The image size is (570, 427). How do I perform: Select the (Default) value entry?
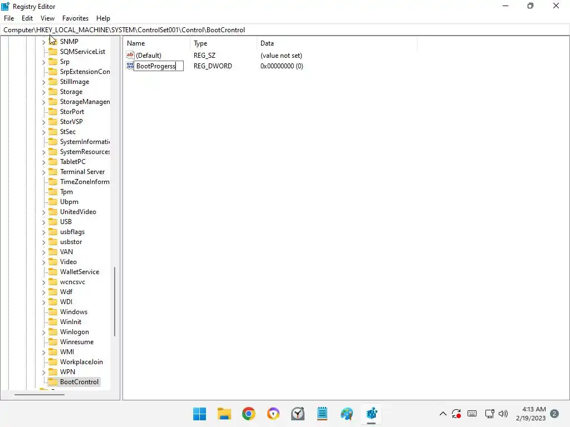[148, 56]
